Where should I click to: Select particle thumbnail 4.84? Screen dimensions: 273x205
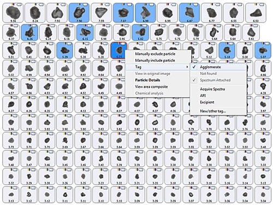[x=101, y=68]
